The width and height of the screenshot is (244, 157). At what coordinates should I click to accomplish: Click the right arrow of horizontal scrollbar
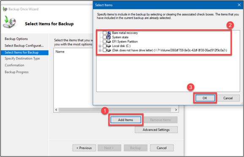[176, 110]
